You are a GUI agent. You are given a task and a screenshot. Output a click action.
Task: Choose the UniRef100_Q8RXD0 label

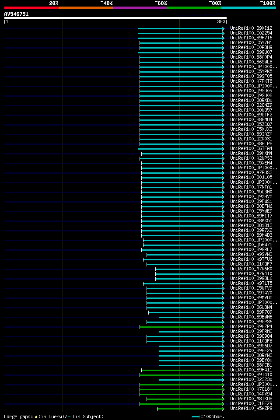tap(251, 101)
